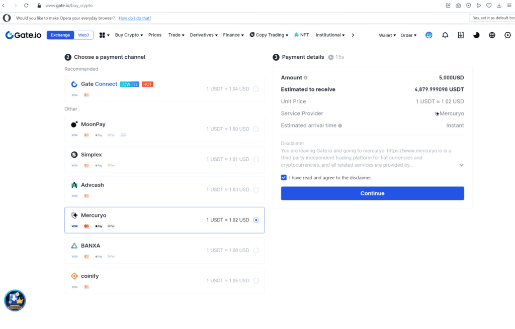Check the disclaimer agreement checkbox
Screen dimensions: 515x329
coord(284,178)
